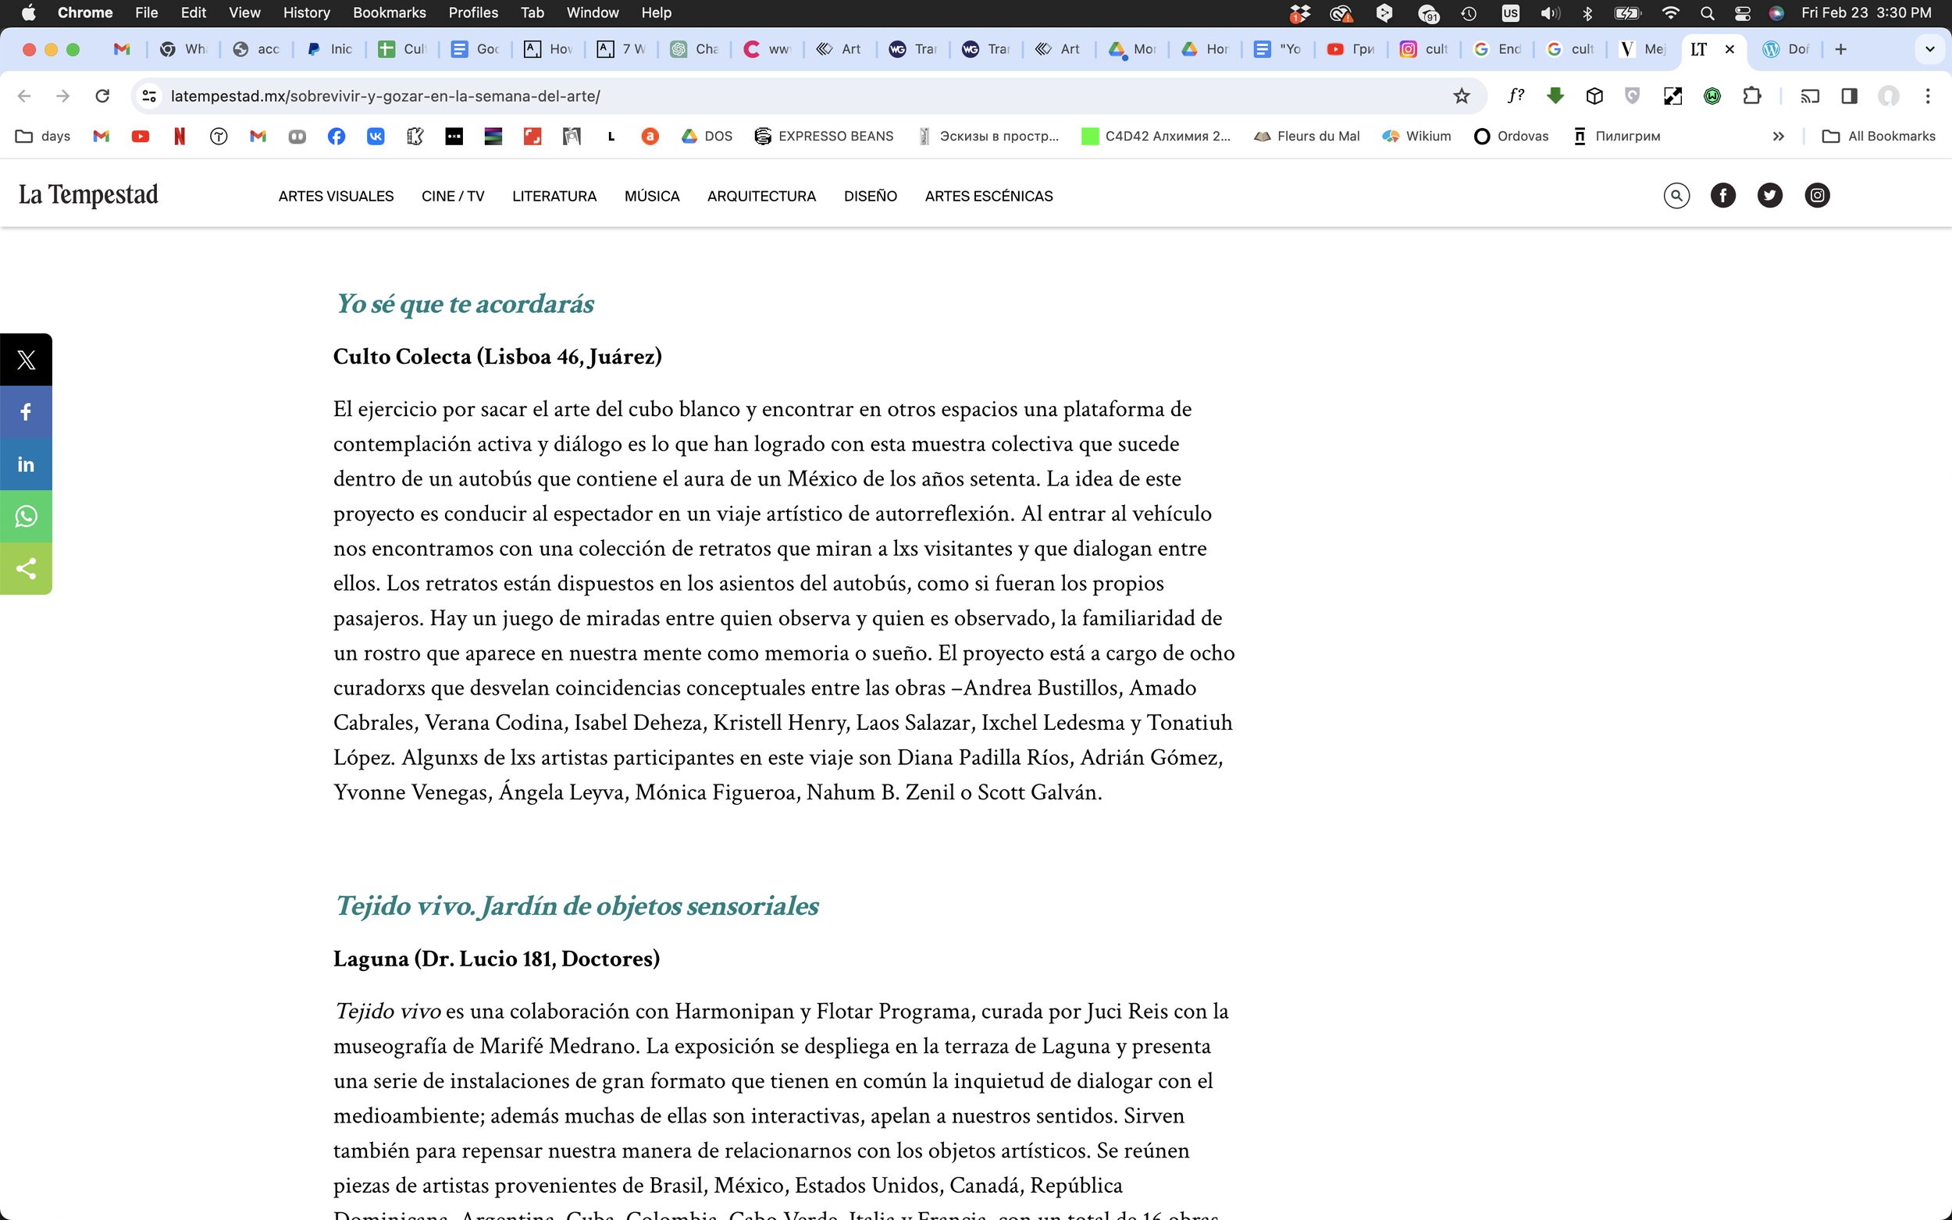
Task: Share article via WhatsApp sidebar button
Action: click(26, 517)
